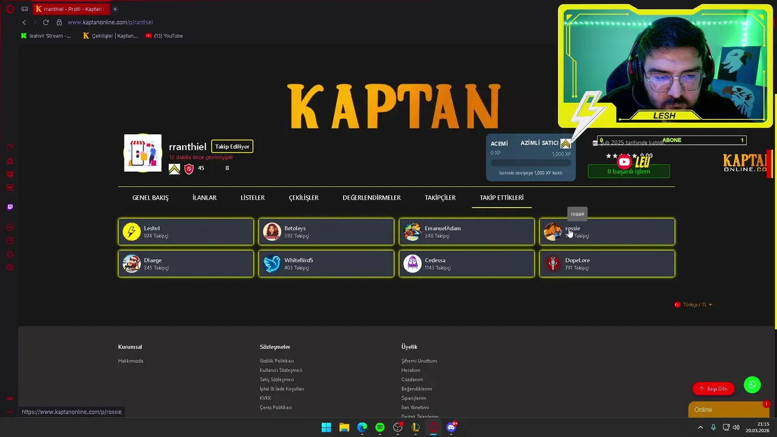Click Takip Ediyor follow button
Viewport: 777px width, 437px height.
(x=232, y=146)
